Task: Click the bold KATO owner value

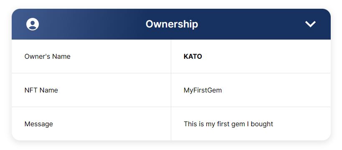Action: click(x=193, y=56)
